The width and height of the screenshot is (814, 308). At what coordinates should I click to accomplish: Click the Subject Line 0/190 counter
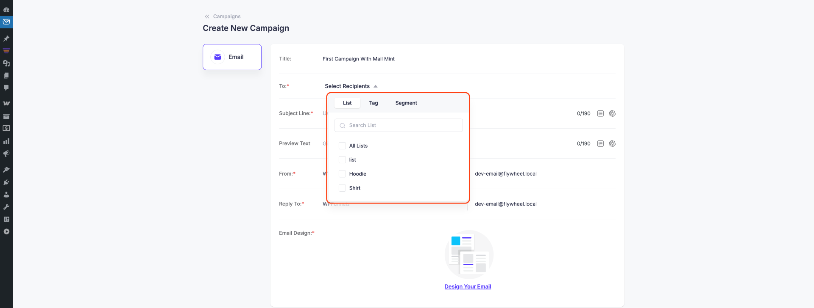[x=583, y=113]
